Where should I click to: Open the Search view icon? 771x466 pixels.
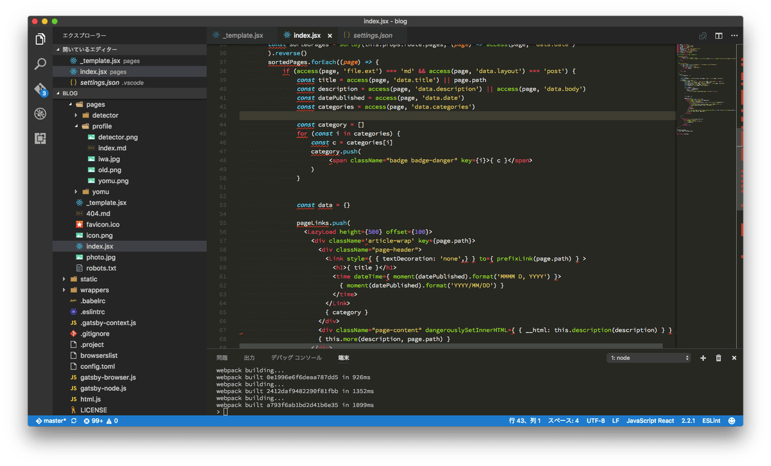tap(40, 64)
